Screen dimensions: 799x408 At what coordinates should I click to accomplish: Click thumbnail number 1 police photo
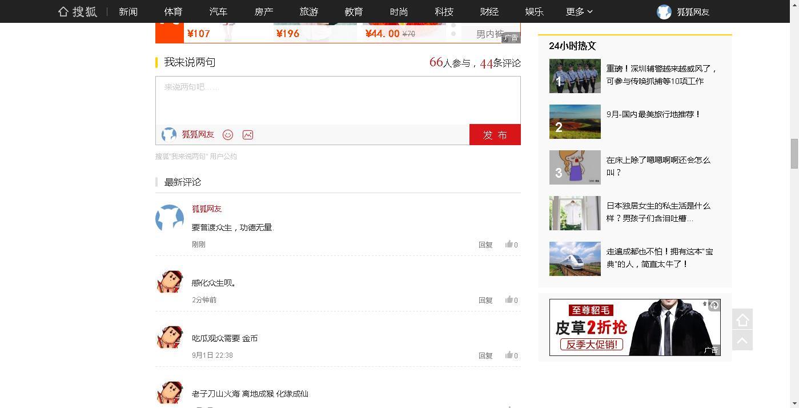[x=575, y=76]
